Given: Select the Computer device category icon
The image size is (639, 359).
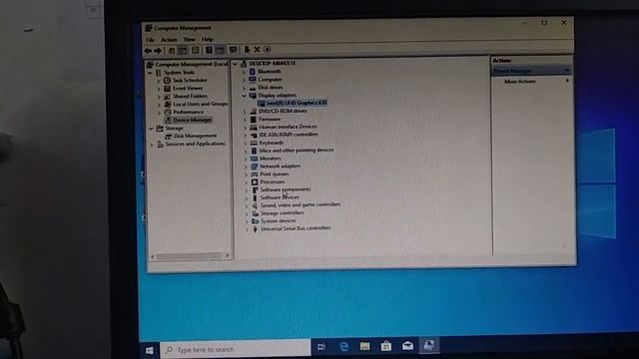Looking at the screenshot, I should coord(253,80).
